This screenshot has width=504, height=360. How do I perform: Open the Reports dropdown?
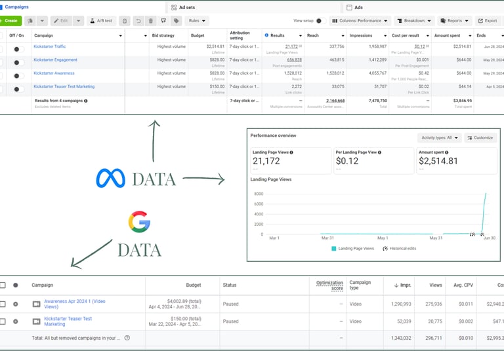pyautogui.click(x=455, y=21)
